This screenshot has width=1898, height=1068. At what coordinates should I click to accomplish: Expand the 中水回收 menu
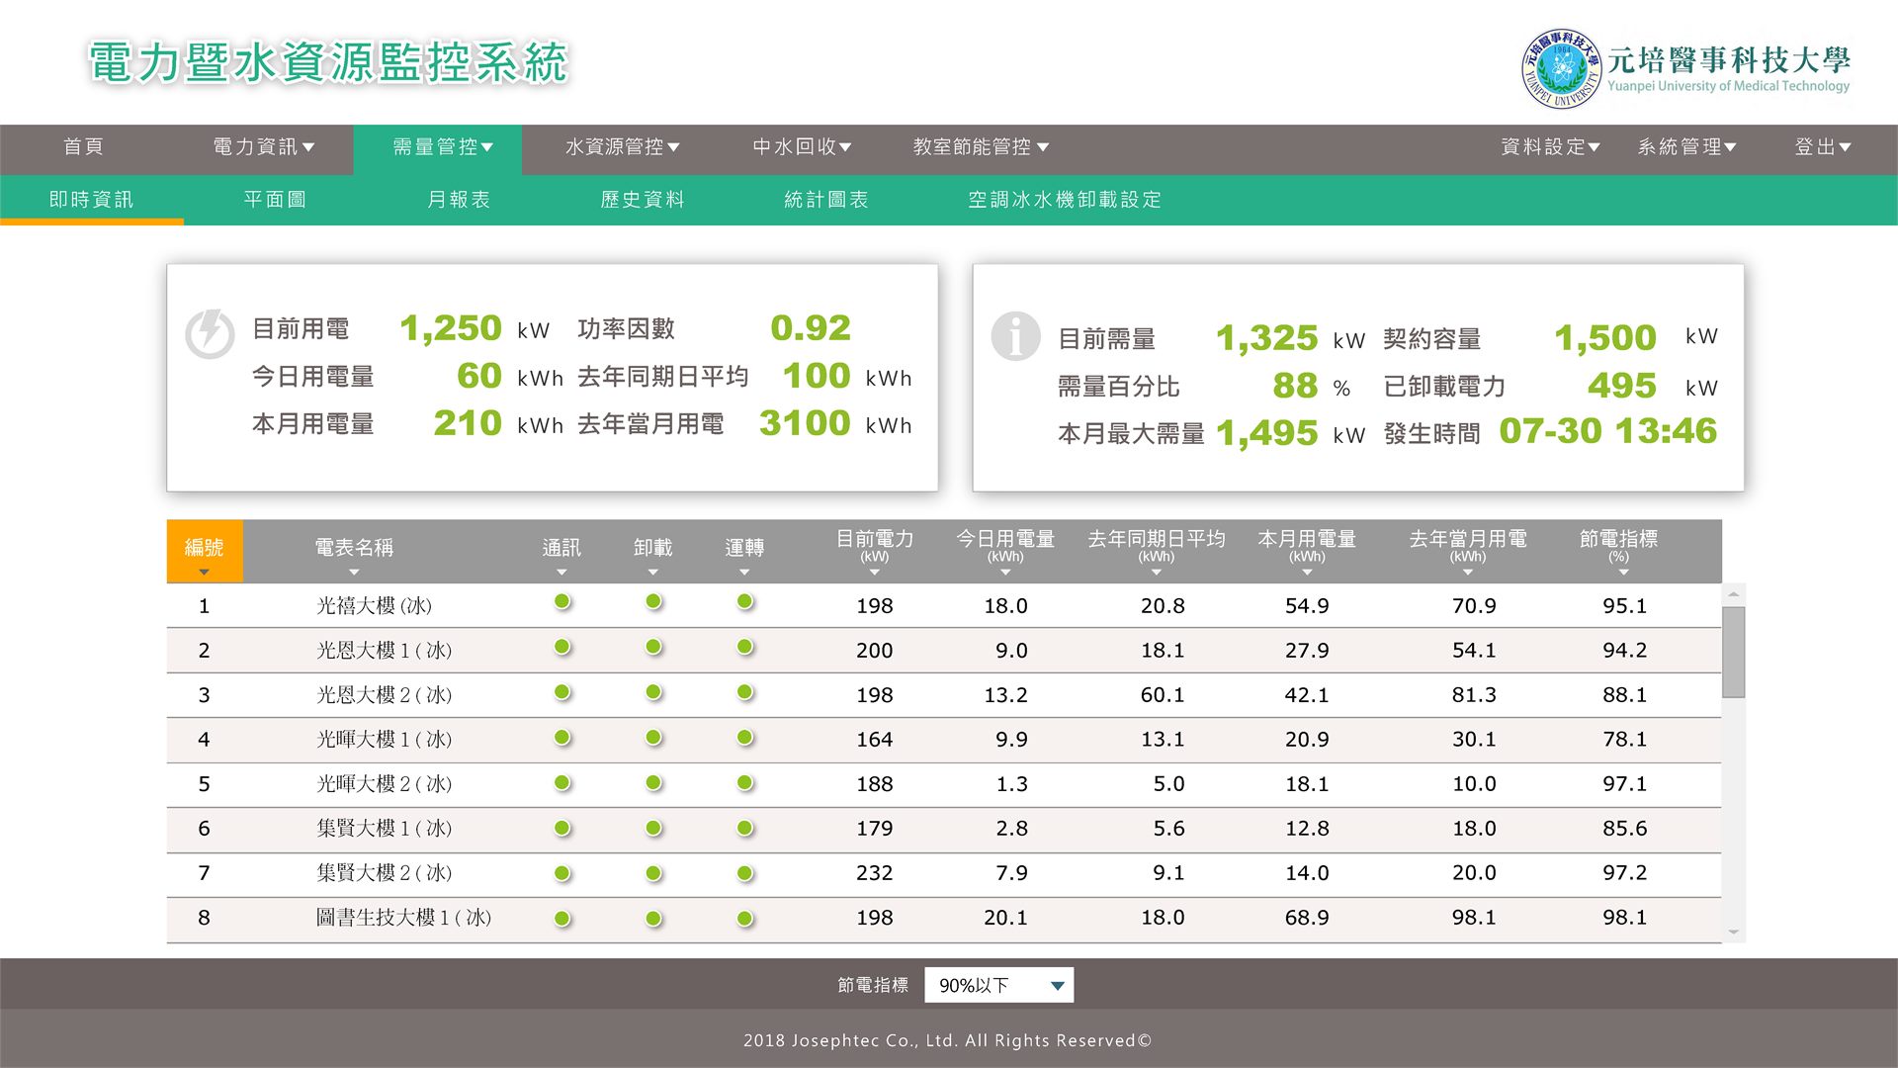click(802, 147)
